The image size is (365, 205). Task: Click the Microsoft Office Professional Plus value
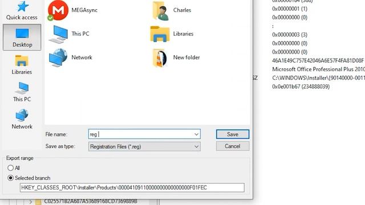[x=318, y=69]
